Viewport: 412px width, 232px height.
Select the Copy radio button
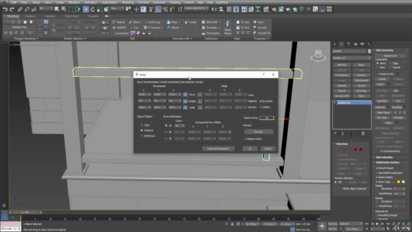point(142,125)
